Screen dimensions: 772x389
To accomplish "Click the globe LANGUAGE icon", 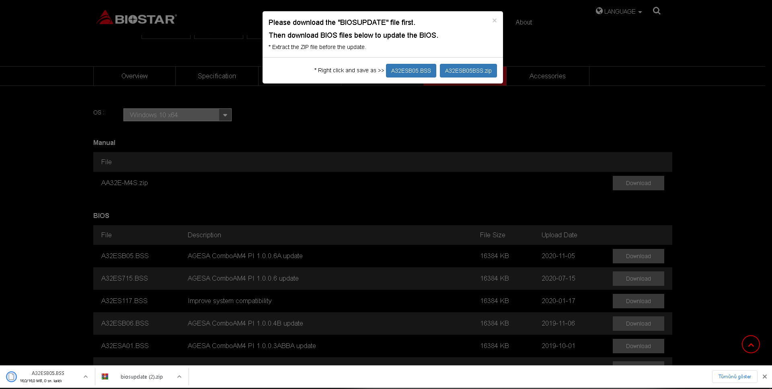I will 599,11.
